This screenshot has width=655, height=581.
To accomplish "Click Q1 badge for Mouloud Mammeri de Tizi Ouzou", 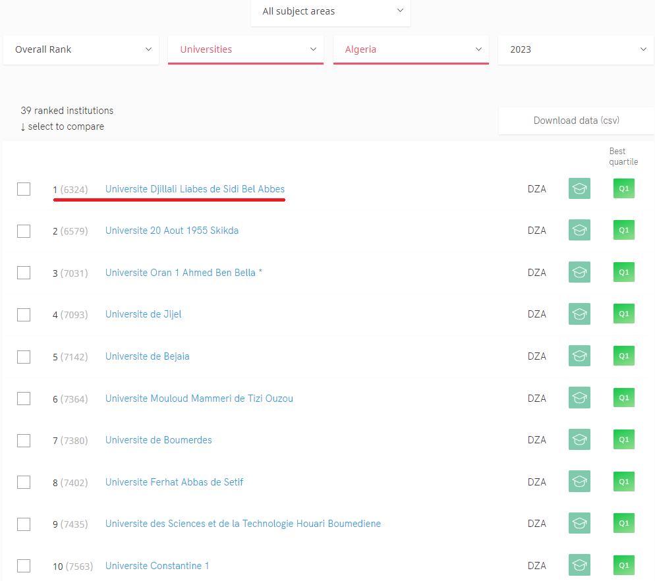I will pos(623,398).
